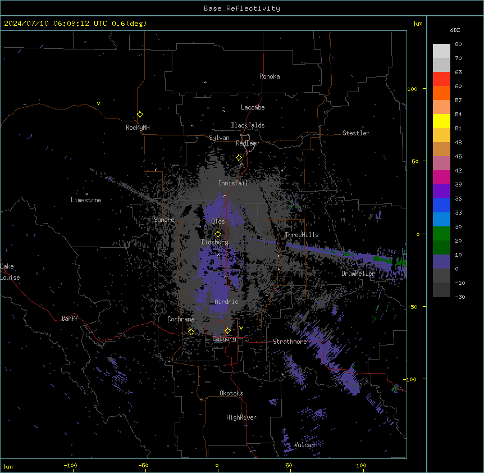Viewport: 484px width, 473px height.
Task: Click the RedDeer city label
Action: click(x=247, y=143)
